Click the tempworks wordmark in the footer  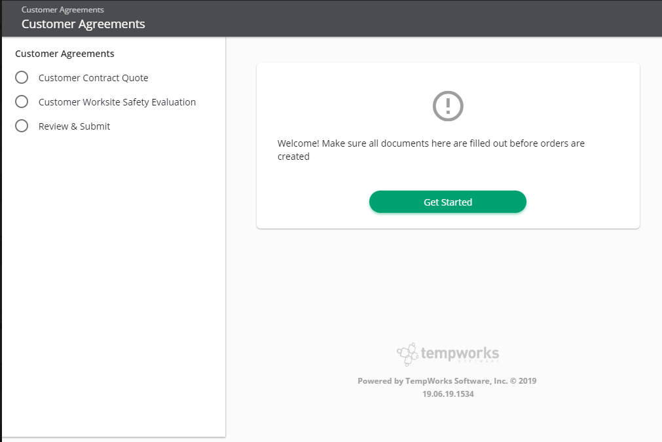460,354
